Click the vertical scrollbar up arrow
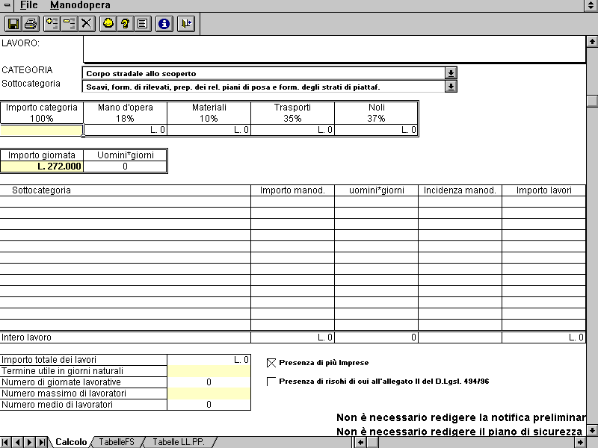The height and width of the screenshot is (448, 598). (592, 42)
